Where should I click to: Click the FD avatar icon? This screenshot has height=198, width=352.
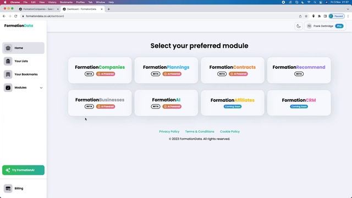tap(309, 26)
